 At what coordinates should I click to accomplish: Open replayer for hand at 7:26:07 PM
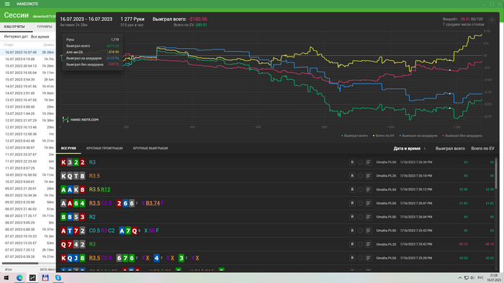(x=352, y=203)
